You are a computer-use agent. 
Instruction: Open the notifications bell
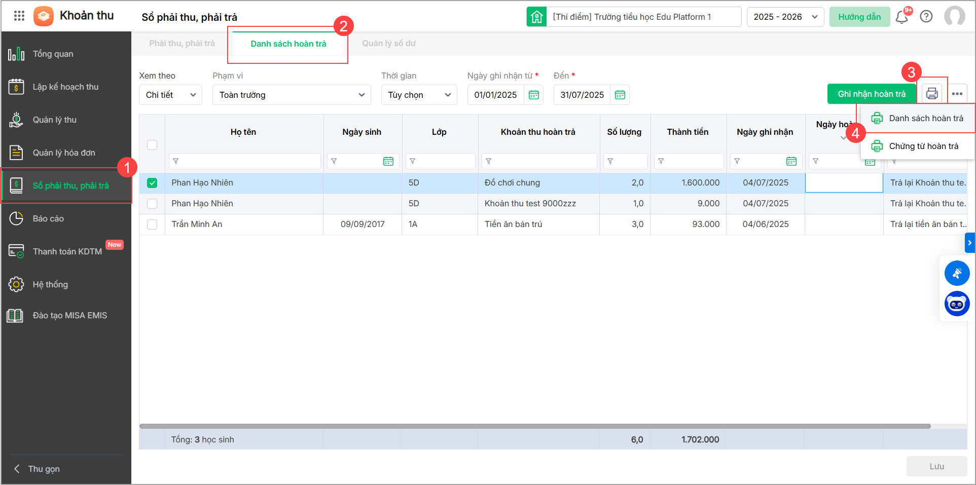pyautogui.click(x=901, y=17)
